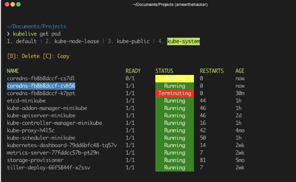The image size is (296, 182).
Task: Click Running status of coredns-fb8b8dccf-cvh56
Action: (x=175, y=86)
